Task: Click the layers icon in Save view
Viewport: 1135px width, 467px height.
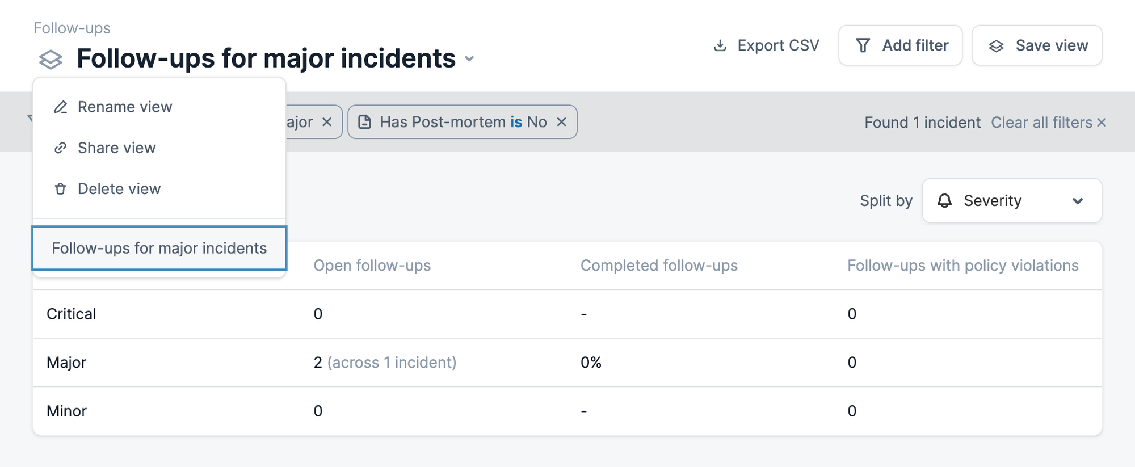Action: pos(996,46)
